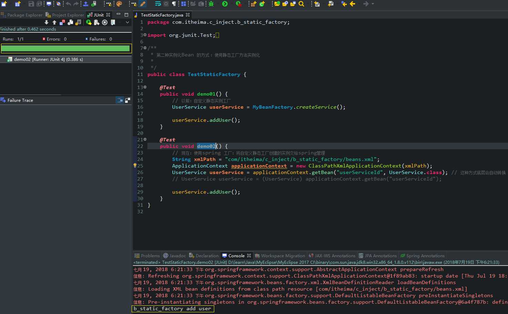Click the server run icon
Image resolution: width=508 pixels, height=314 pixels.
(94, 4)
